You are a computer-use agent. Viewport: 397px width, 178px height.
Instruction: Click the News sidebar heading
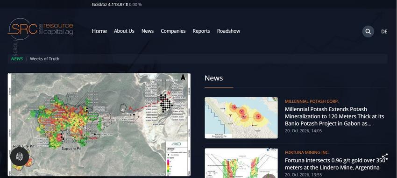click(214, 78)
